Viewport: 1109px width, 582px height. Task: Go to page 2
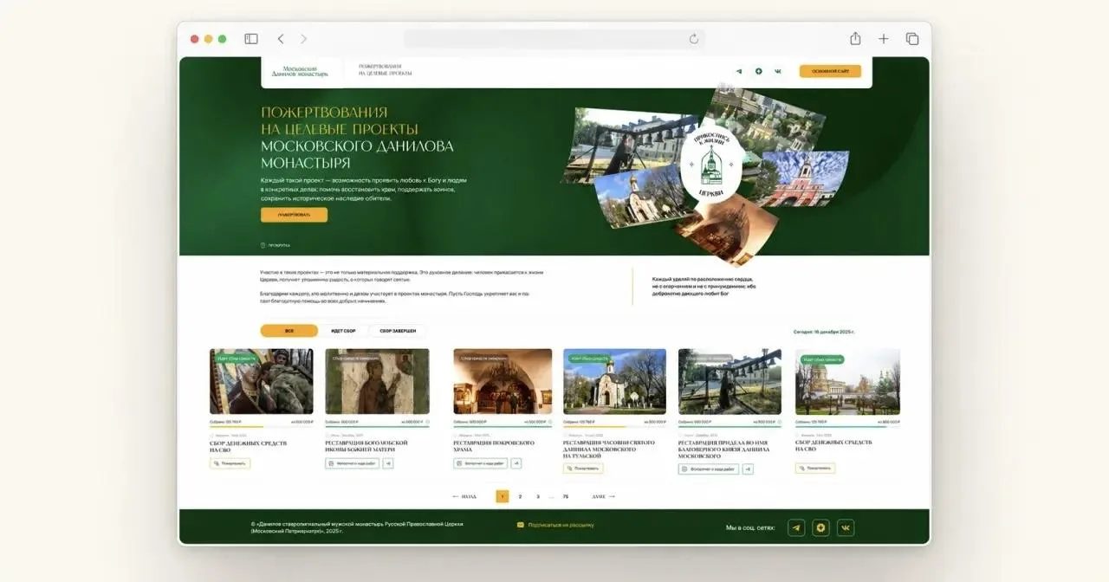[x=520, y=496]
